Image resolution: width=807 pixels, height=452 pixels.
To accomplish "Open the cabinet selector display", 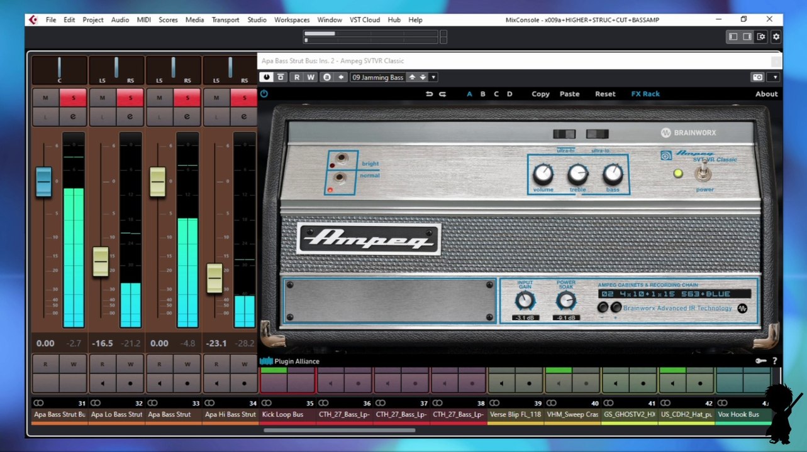I will pos(674,294).
